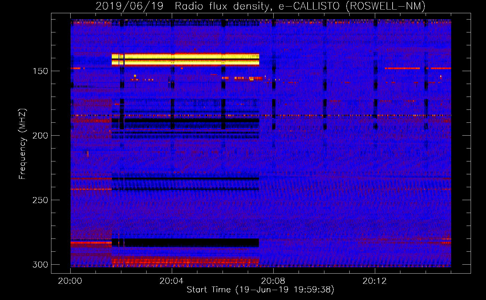Select the 20:04 time tick label
The image size is (486, 300).
[x=171, y=281]
